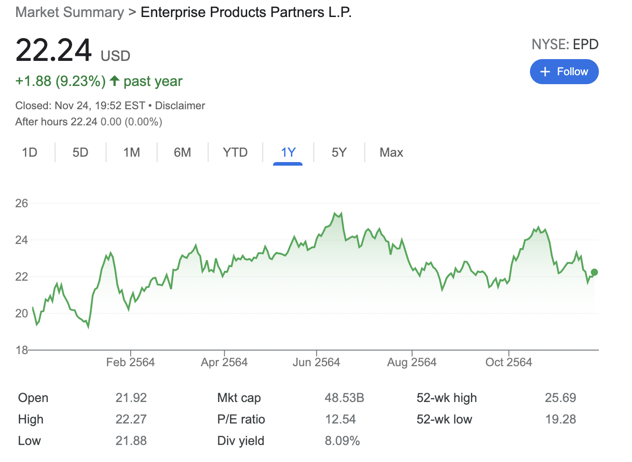
Task: Click the 26 y-axis label
Action: point(21,203)
